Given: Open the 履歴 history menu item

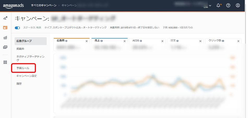Looking at the screenshot, I should [x=19, y=84].
